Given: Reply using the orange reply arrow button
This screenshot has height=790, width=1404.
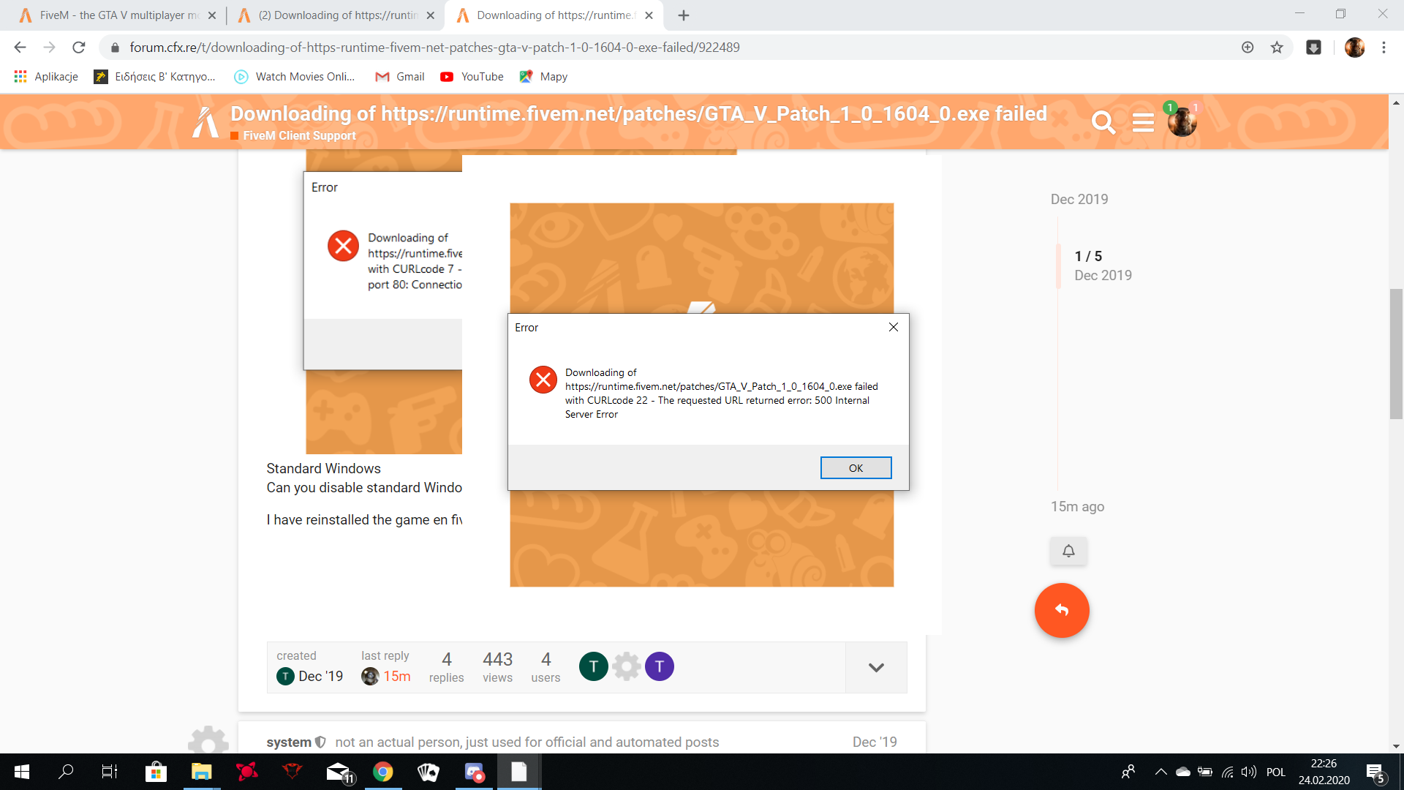Looking at the screenshot, I should point(1062,610).
